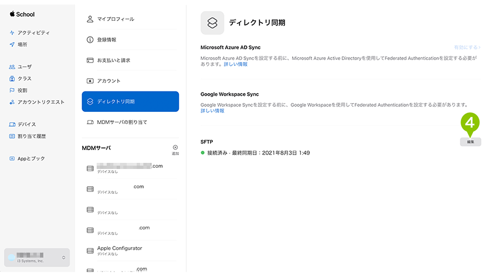Select the Apple Configurator server
The image size is (494, 277).
click(x=131, y=250)
